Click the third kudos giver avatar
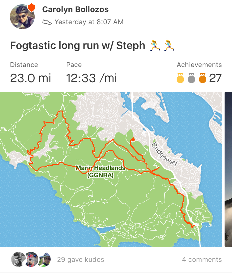Screen dimensions: 232x273 (44, 260)
